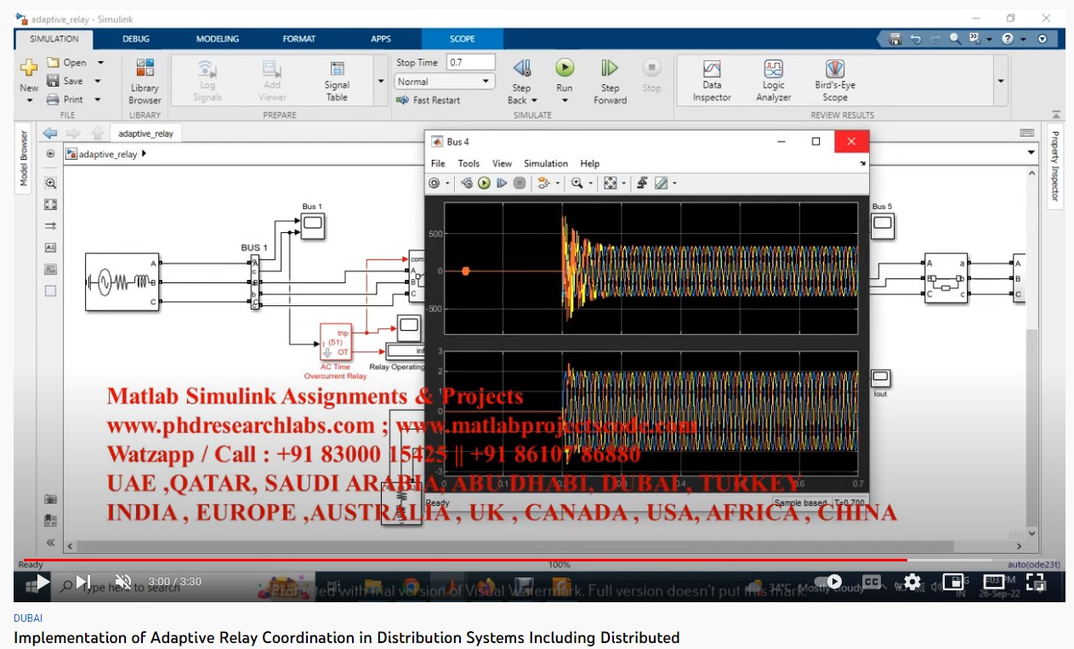Viewport: 1074px width, 649px height.
Task: Click Step Forward in the ribbon
Action: pos(610,79)
